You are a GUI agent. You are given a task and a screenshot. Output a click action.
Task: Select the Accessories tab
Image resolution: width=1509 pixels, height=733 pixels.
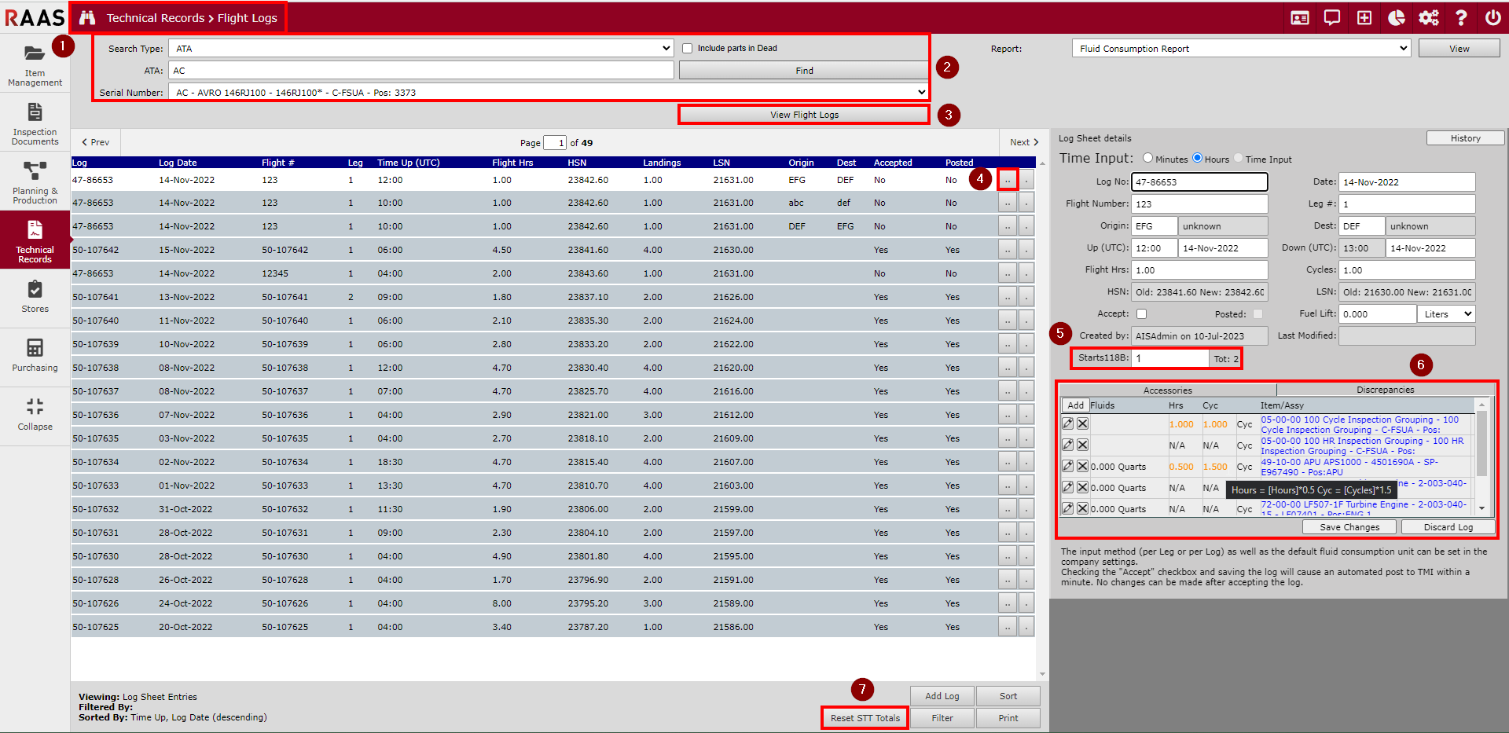point(1167,389)
